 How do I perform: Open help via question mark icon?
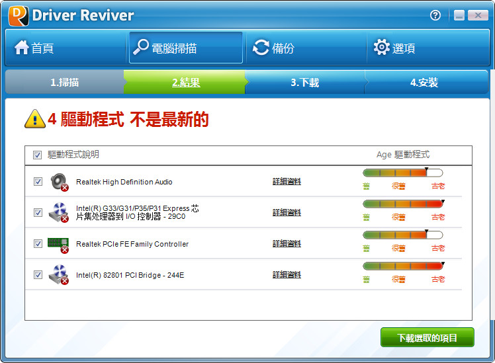(x=435, y=15)
